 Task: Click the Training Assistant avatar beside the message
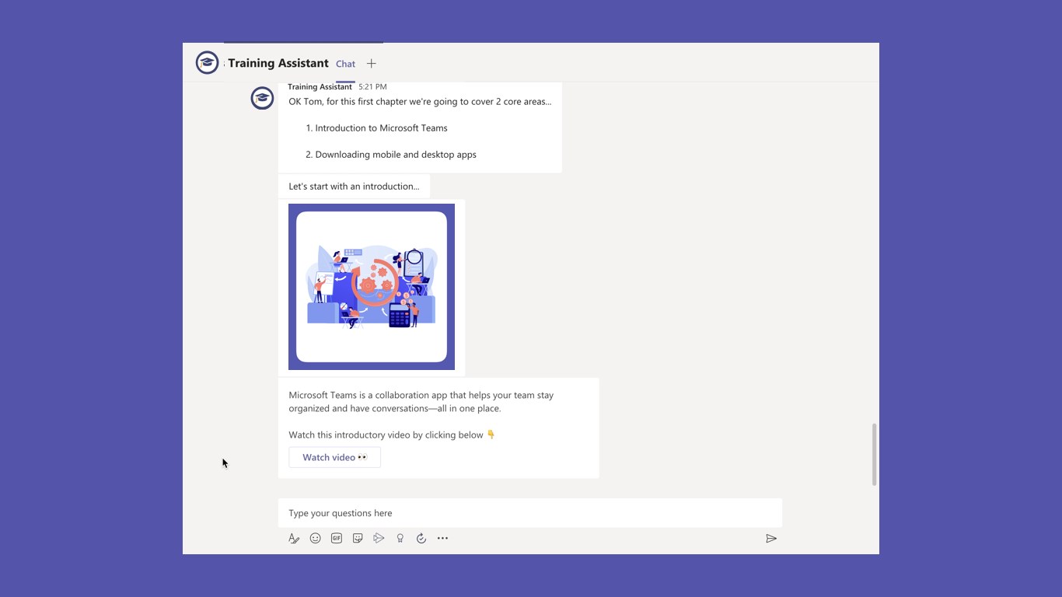[262, 98]
